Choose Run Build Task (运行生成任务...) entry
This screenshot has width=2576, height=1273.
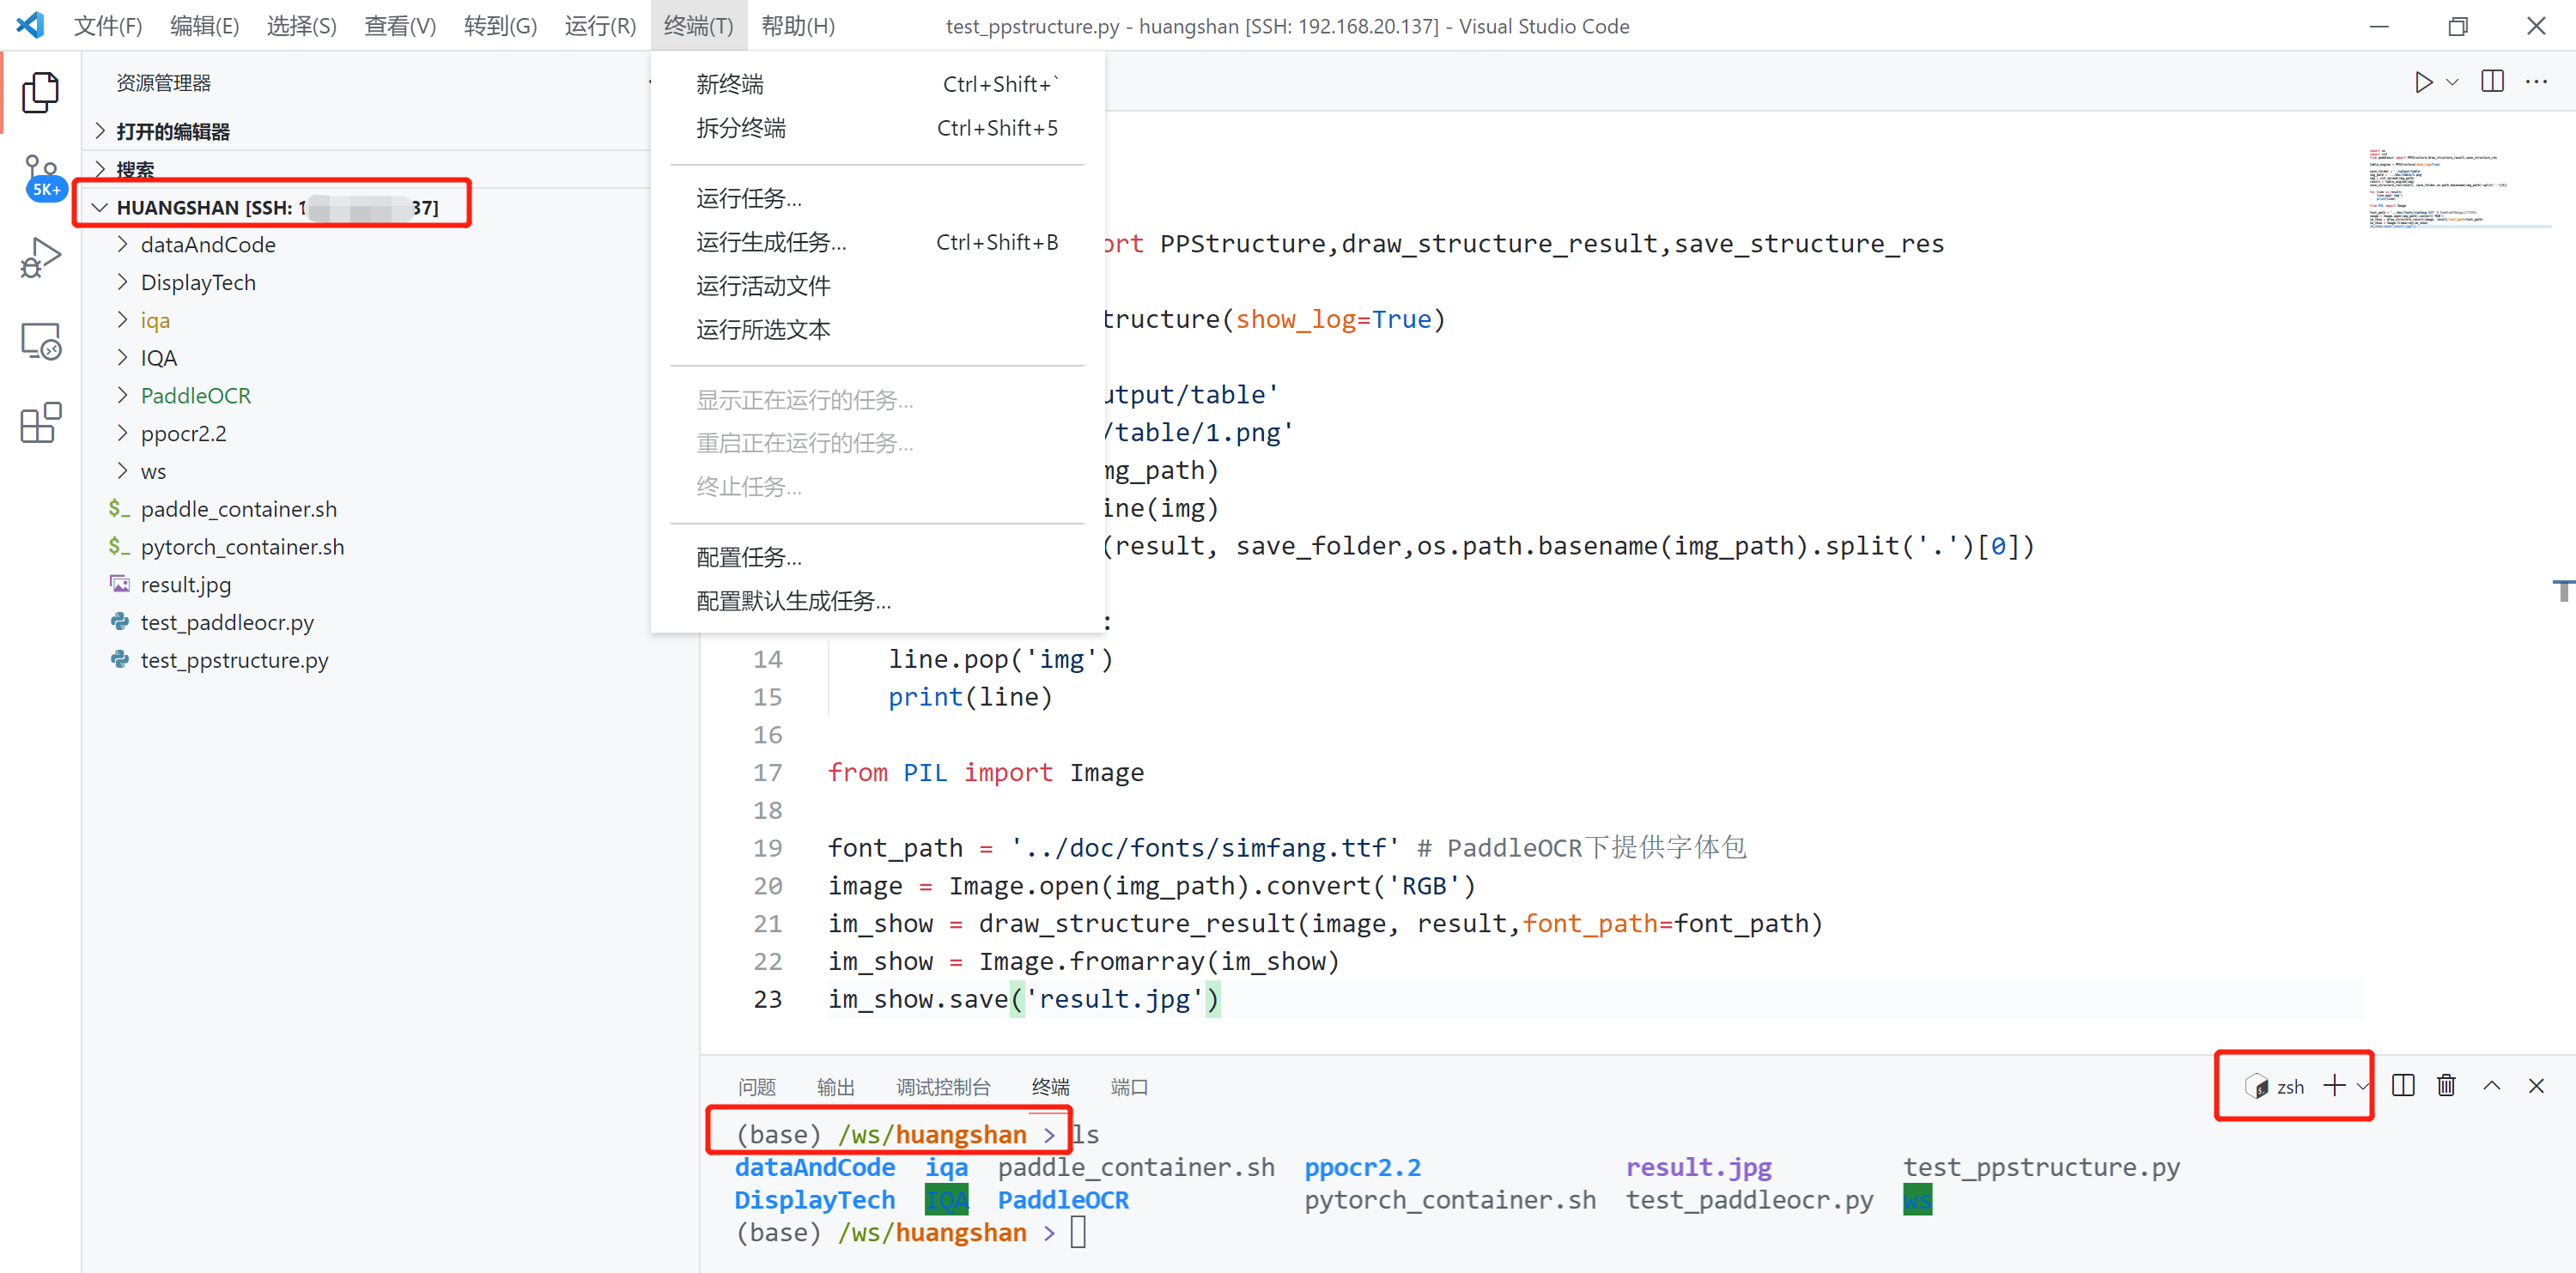877,242
